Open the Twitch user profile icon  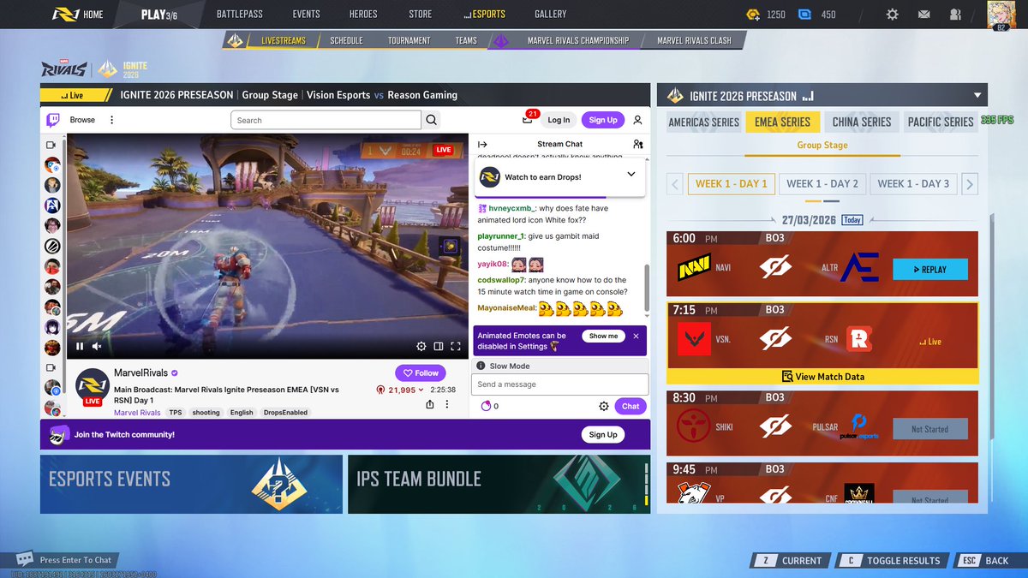pyautogui.click(x=637, y=120)
